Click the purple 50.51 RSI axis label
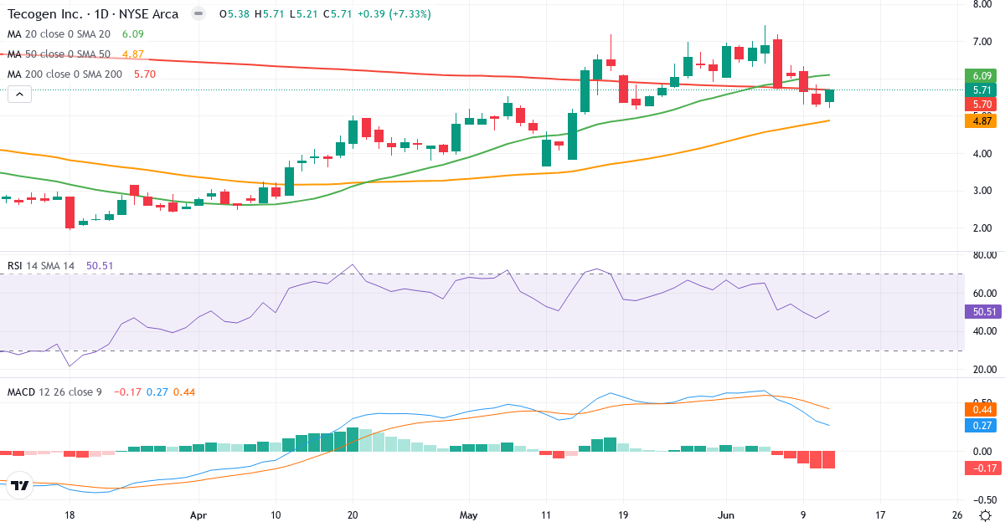 click(982, 311)
